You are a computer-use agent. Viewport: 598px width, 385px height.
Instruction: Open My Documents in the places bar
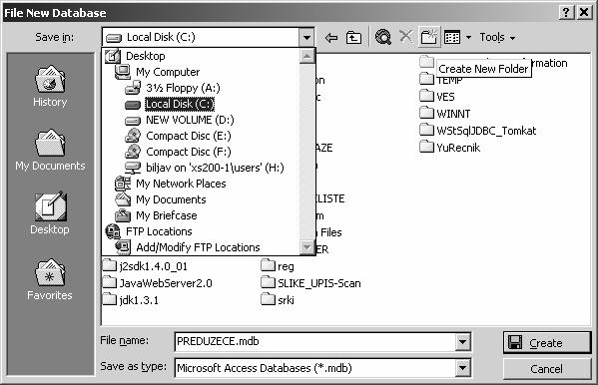click(50, 151)
